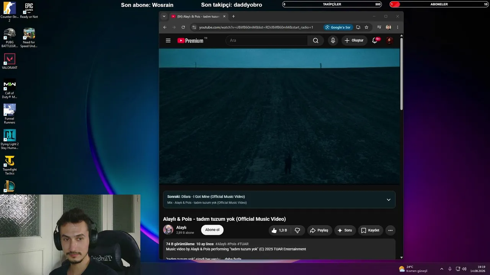This screenshot has width=490, height=275.
Task: Start voice search with the microphone
Action: click(x=333, y=40)
